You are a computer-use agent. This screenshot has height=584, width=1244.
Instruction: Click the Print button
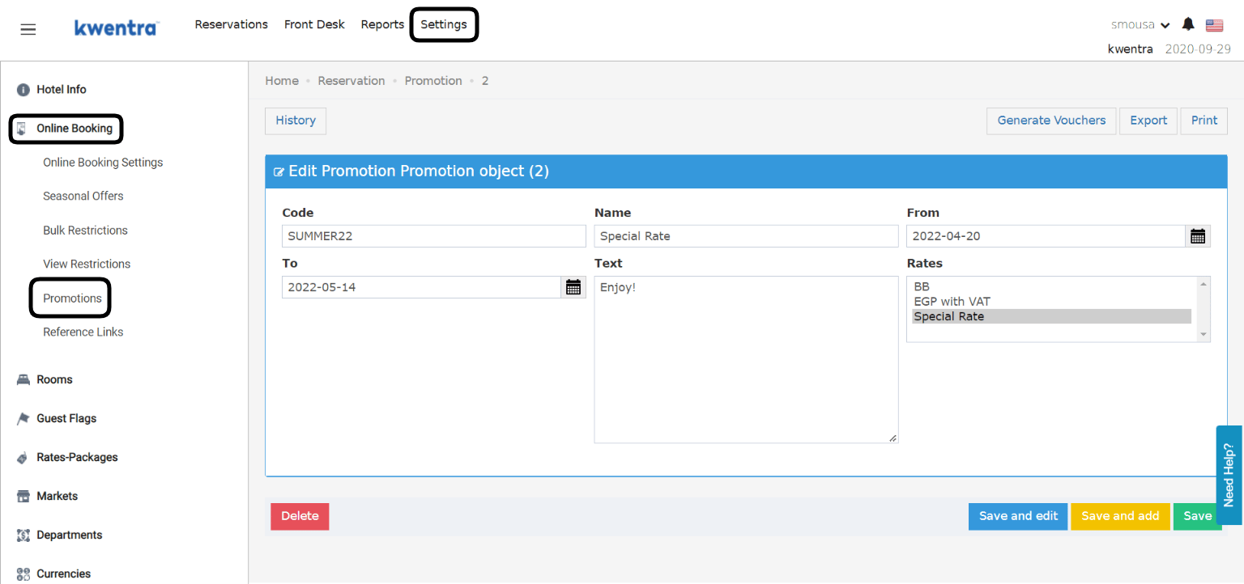tap(1204, 121)
